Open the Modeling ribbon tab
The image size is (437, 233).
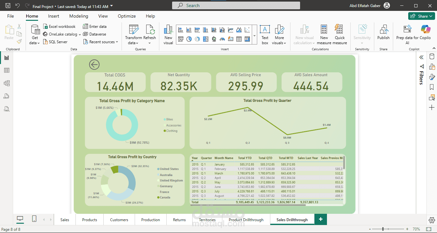pyautogui.click(x=79, y=16)
